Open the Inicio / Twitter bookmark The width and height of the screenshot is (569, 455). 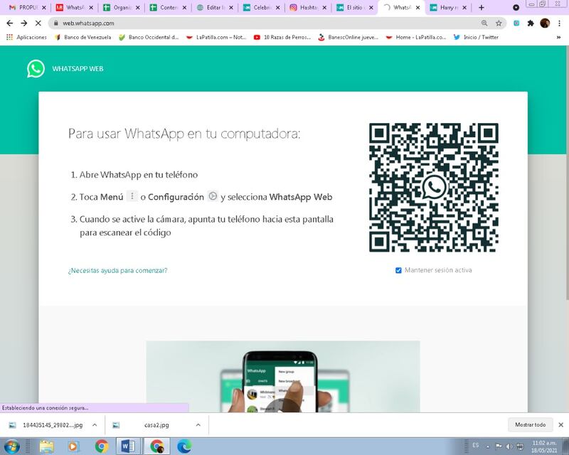coord(476,37)
